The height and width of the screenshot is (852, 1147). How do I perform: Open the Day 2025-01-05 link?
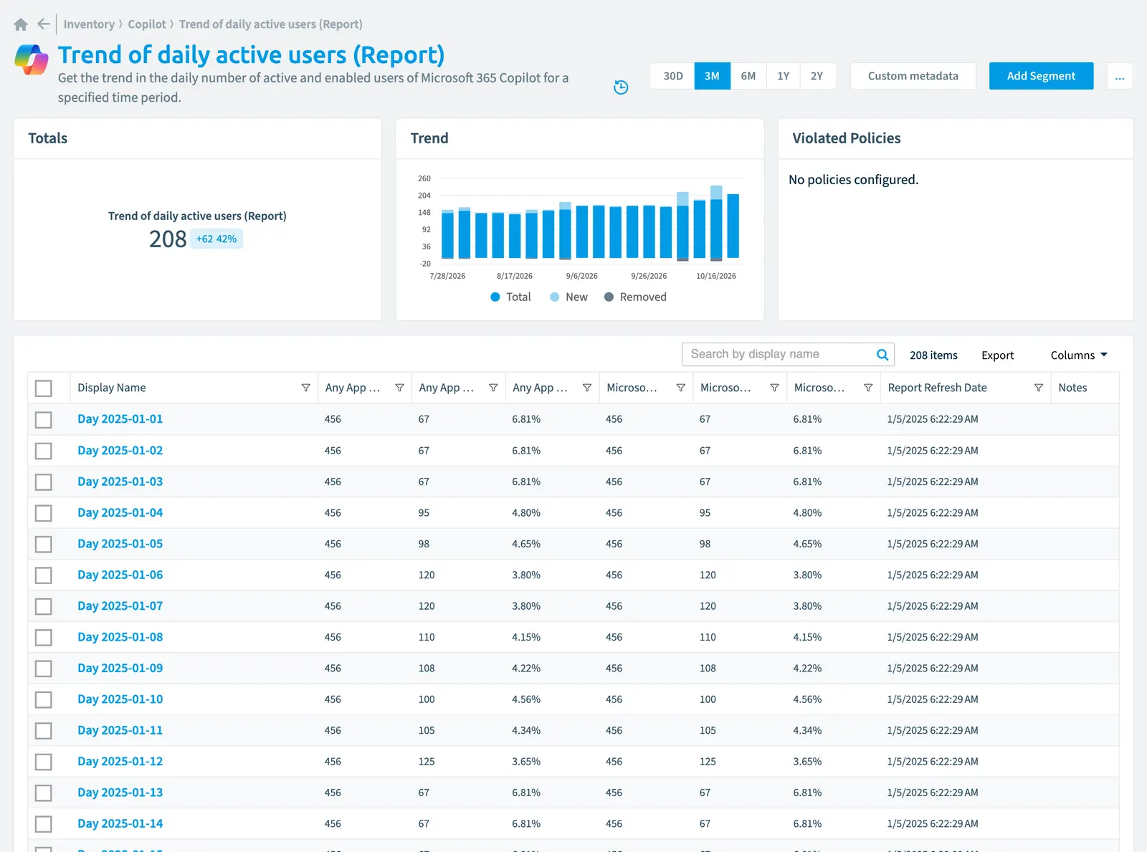pos(120,544)
